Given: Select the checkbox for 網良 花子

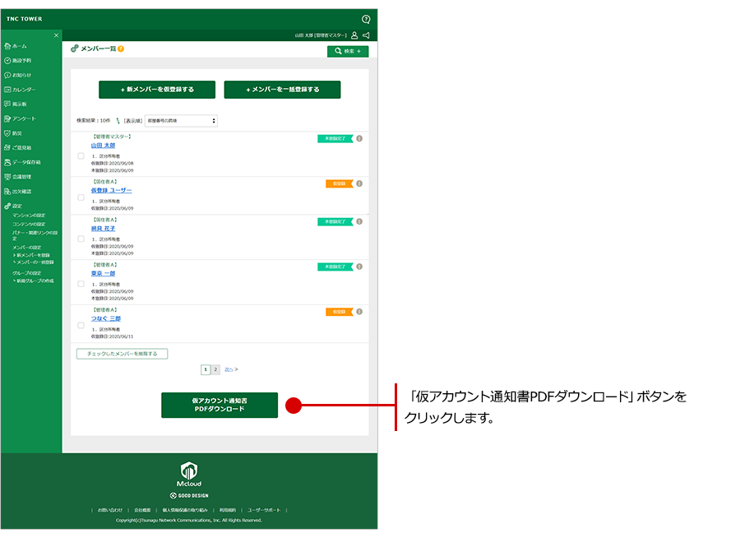Looking at the screenshot, I should [x=81, y=239].
